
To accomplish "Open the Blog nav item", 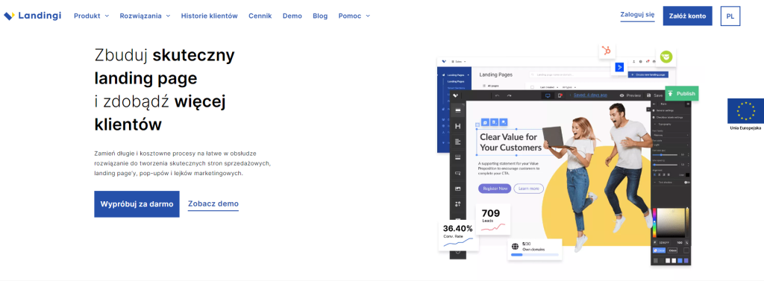I will [x=320, y=16].
